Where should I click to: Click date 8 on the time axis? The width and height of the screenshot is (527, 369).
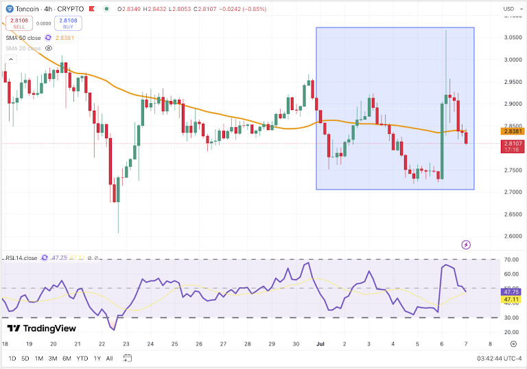[x=490, y=344]
